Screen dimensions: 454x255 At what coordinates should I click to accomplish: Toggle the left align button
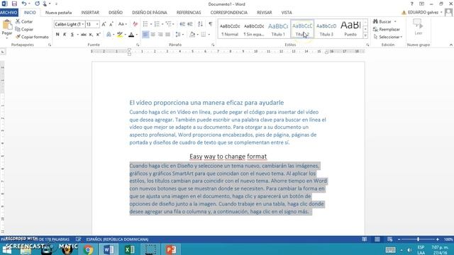tap(145, 35)
